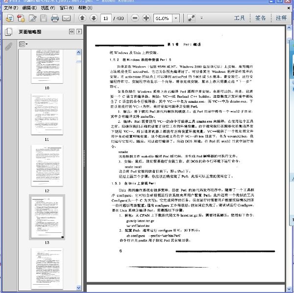The height and width of the screenshot is (293, 294).
Task: Click document scrollbar up arrow
Action: (289, 28)
